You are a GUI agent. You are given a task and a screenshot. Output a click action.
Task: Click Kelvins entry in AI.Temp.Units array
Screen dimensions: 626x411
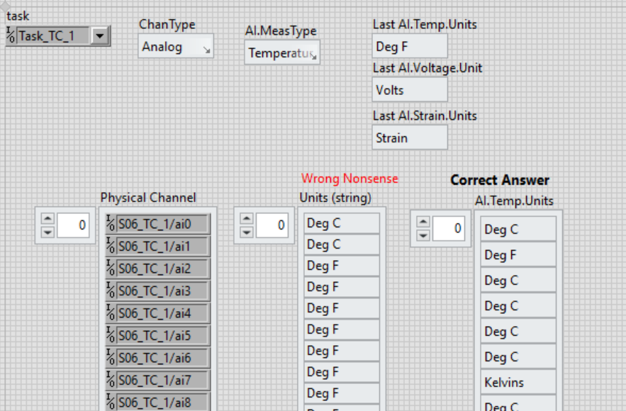(x=518, y=382)
